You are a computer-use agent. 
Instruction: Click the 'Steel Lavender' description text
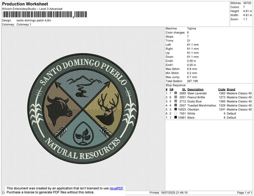click(x=197, y=93)
